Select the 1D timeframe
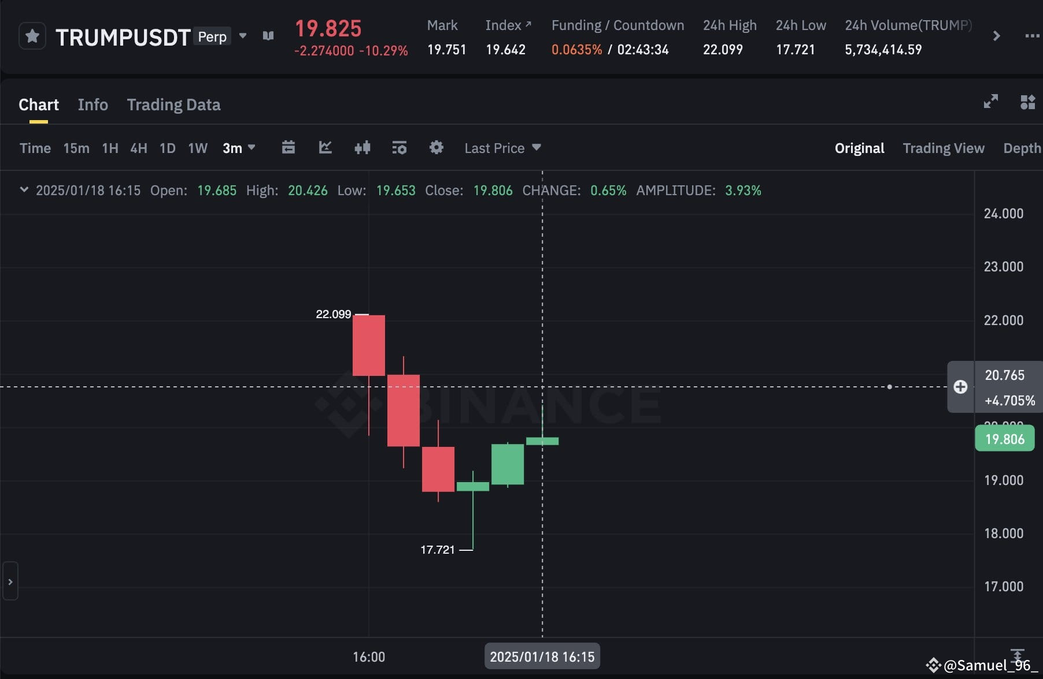The height and width of the screenshot is (679, 1043). (167, 148)
